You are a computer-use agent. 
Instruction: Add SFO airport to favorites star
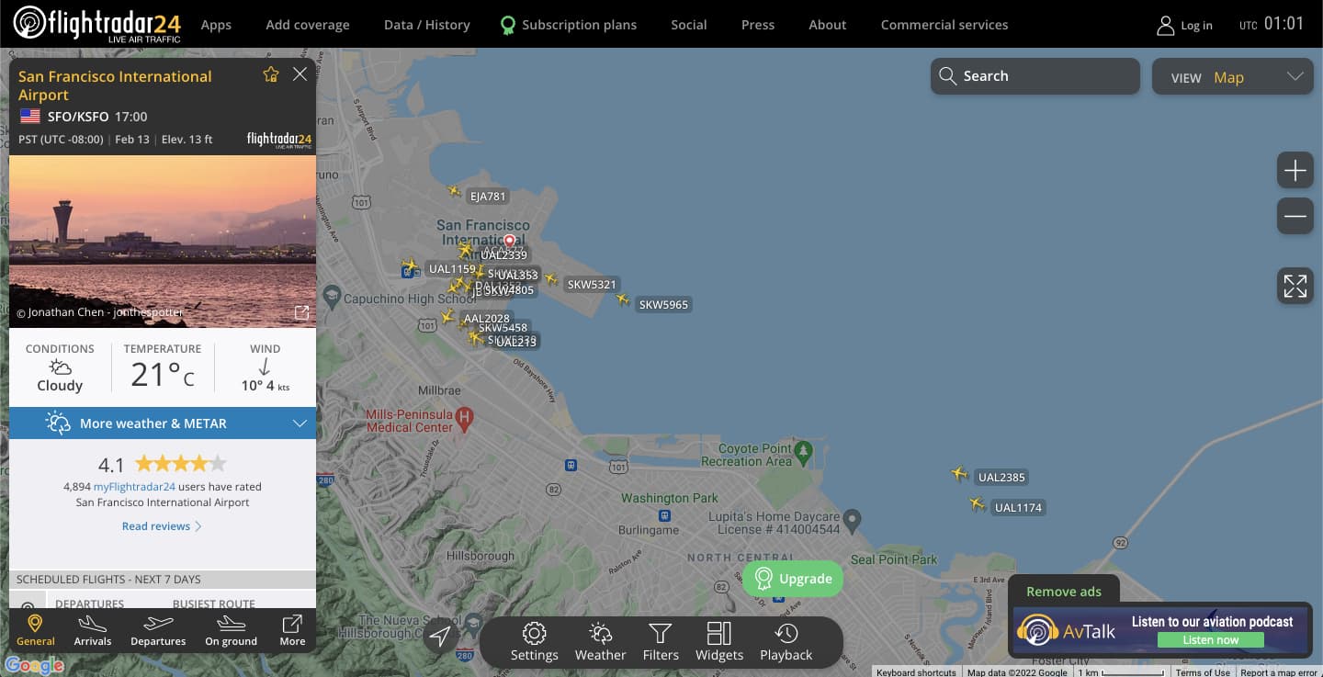271,74
